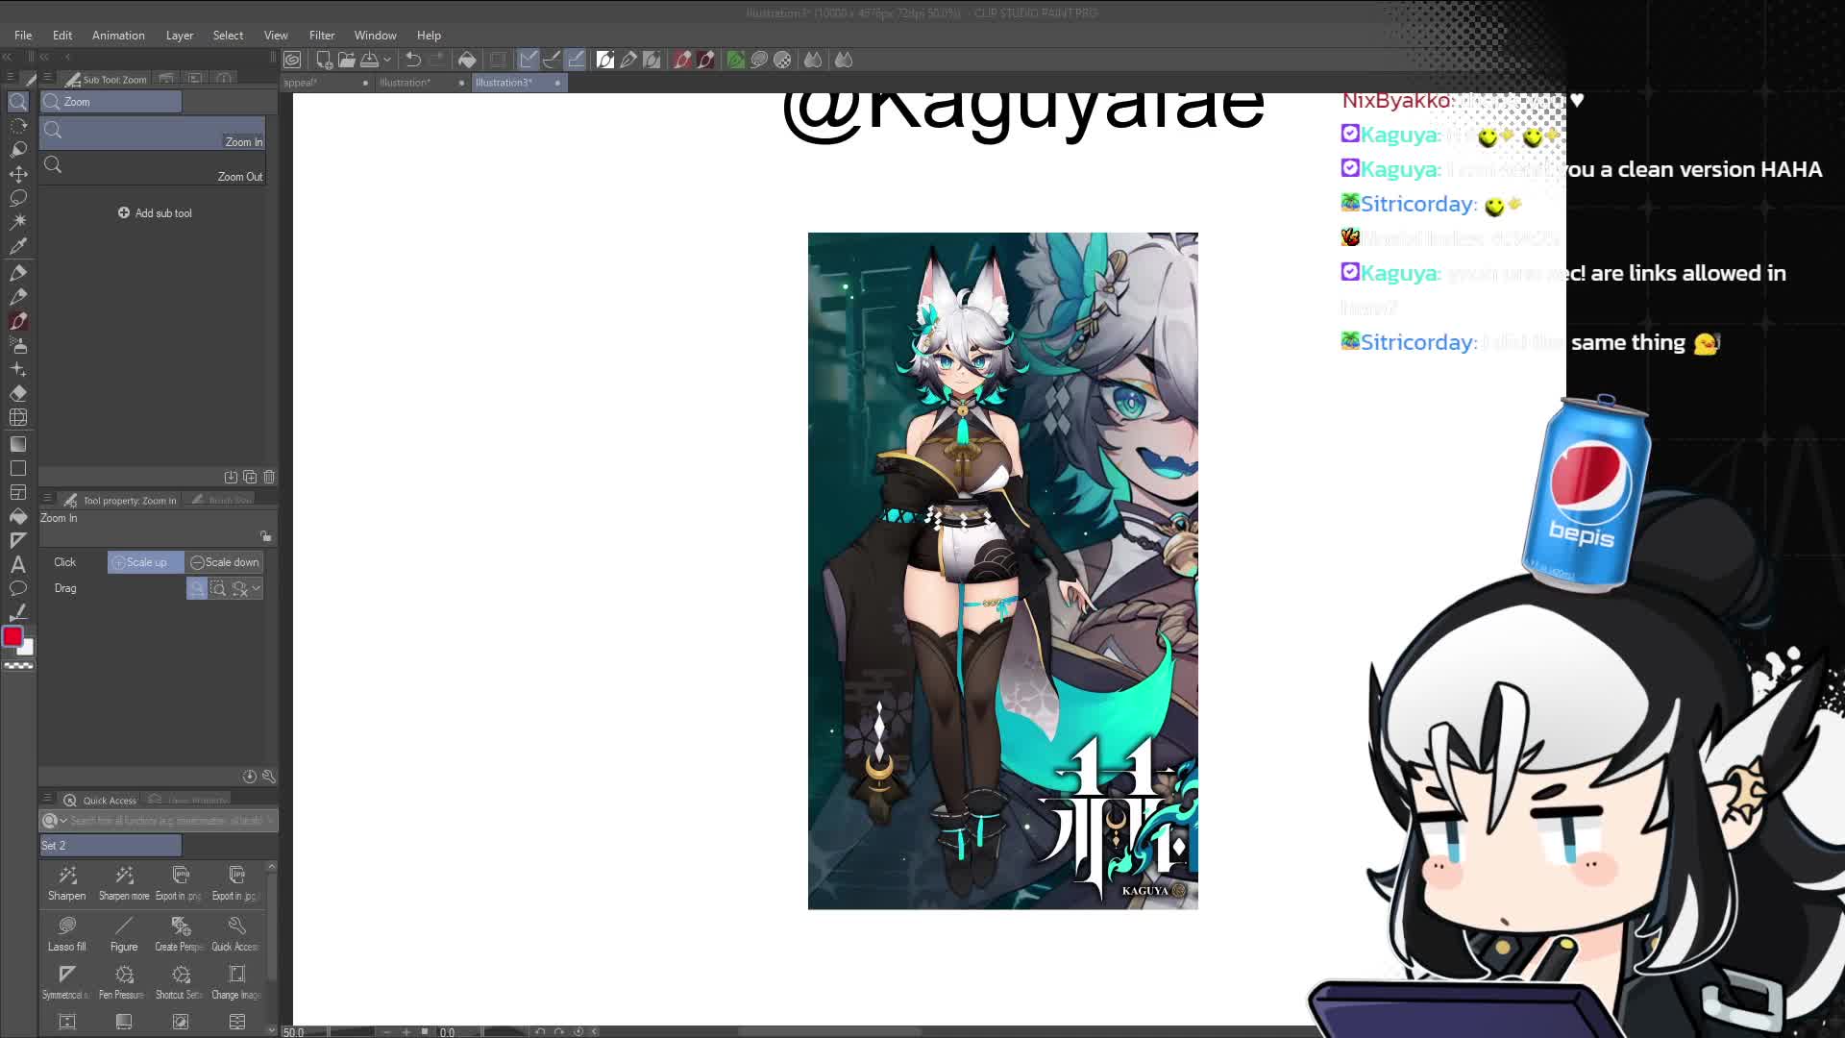Select the Ruler triangle tool

[18, 540]
